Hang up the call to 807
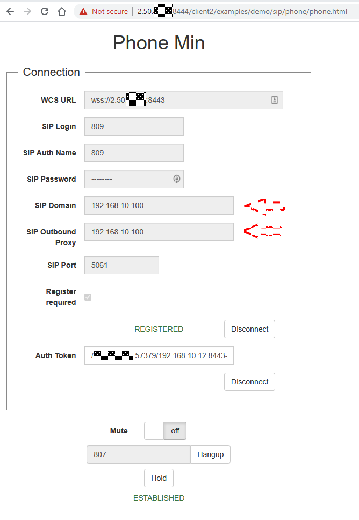 210,454
